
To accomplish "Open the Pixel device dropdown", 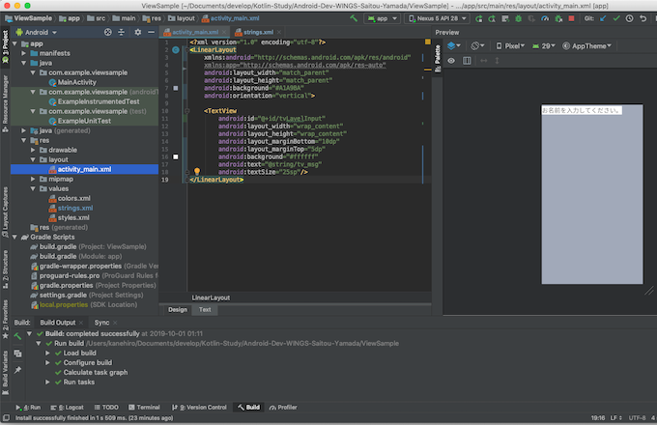I will [x=510, y=46].
